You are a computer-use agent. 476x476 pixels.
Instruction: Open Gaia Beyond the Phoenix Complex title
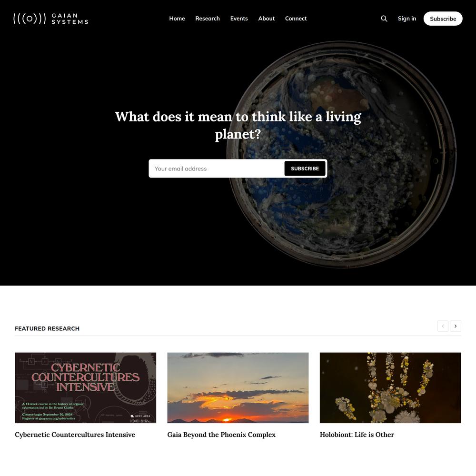click(x=221, y=435)
